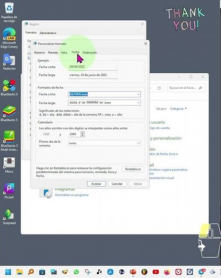Launch Snapseed from the desktop
Viewport: 221px width, 278px height.
[x=9, y=217]
